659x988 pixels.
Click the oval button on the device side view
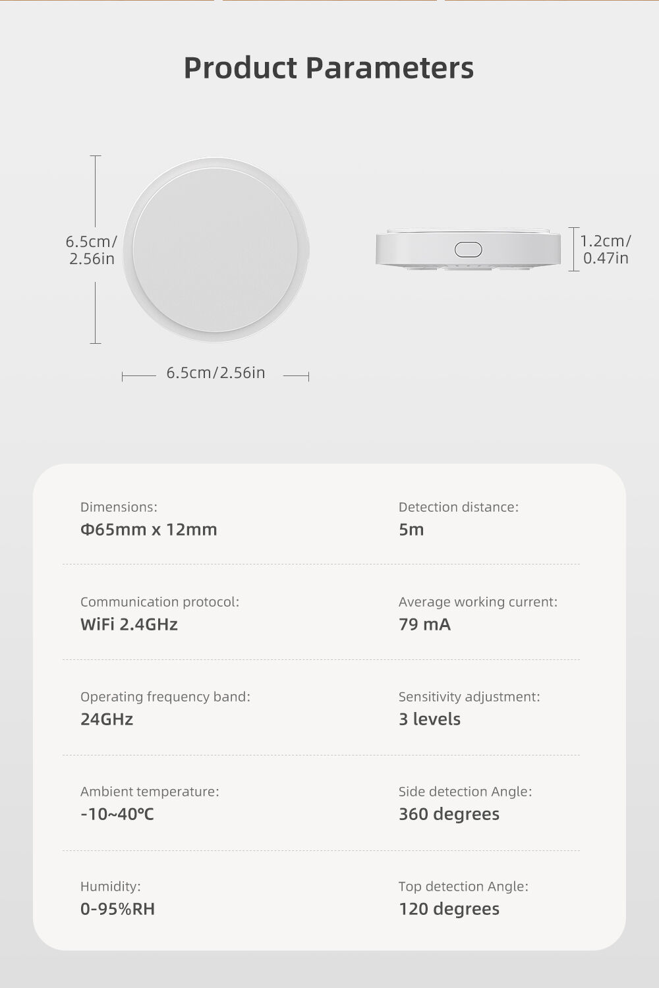pyautogui.click(x=468, y=250)
